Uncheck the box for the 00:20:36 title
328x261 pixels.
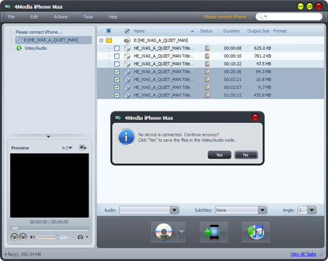pyautogui.click(x=117, y=71)
